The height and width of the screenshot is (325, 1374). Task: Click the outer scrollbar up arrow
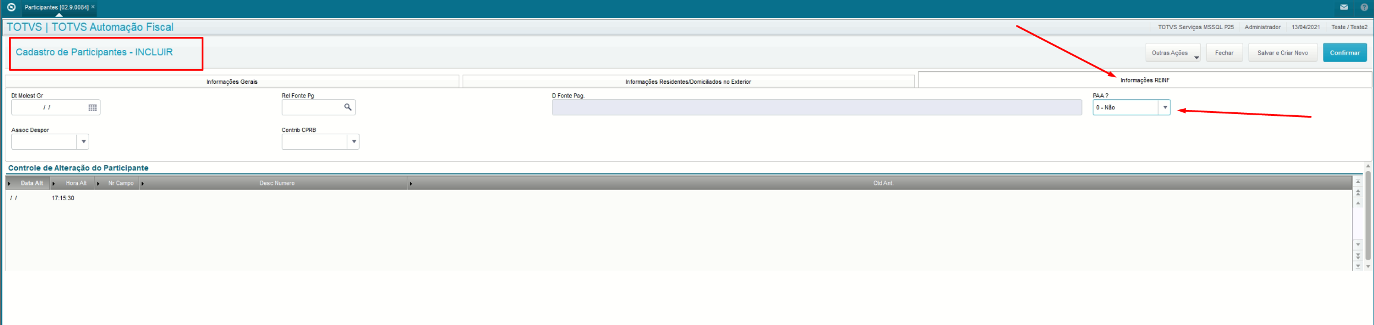tap(1367, 166)
